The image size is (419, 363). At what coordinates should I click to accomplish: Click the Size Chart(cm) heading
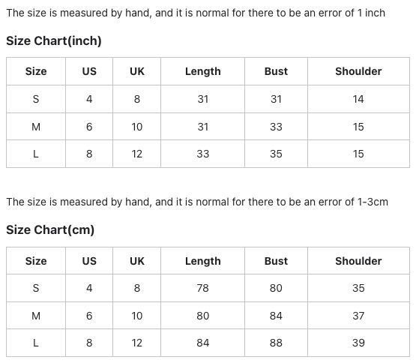point(50,230)
